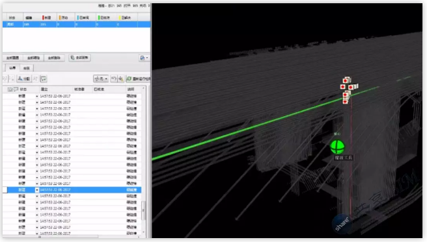The width and height of the screenshot is (427, 242).
Task: Click the undo-arrow Reset icon in results toolbar
Action: 114,79
